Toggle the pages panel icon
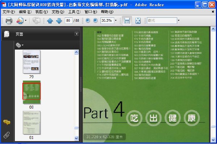217x144 pixels. [x=7, y=34]
